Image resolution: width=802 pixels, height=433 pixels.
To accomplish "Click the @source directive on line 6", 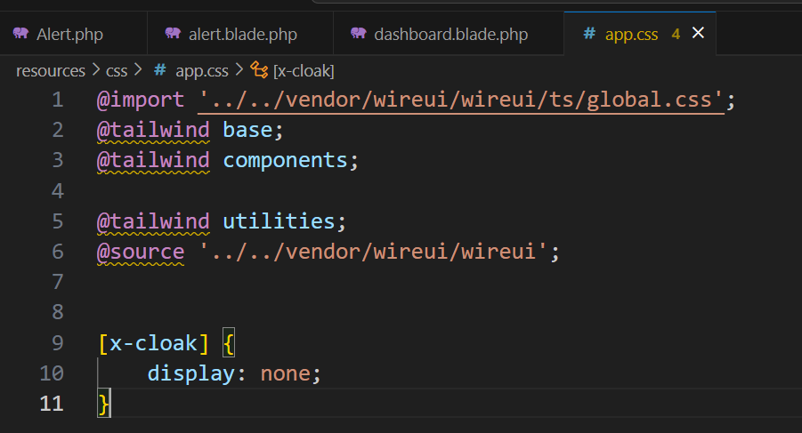I will [x=141, y=252].
